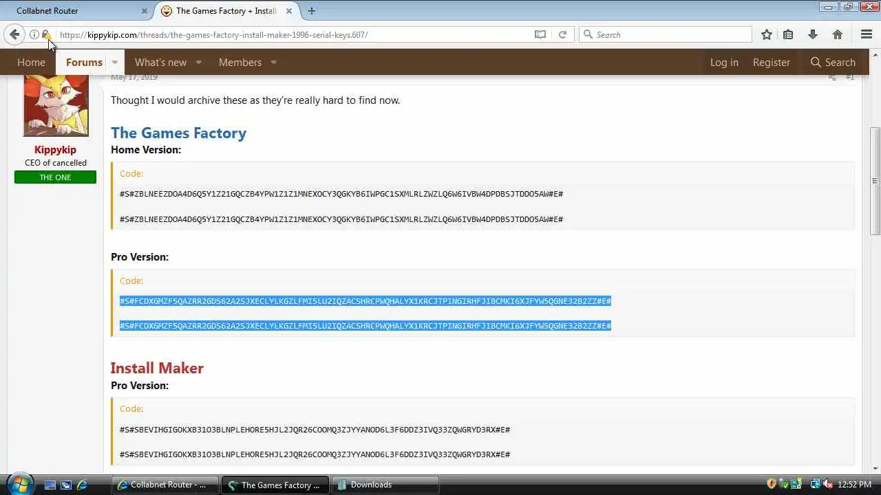Open site information via the circled i icon
The image size is (881, 495).
click(x=34, y=34)
